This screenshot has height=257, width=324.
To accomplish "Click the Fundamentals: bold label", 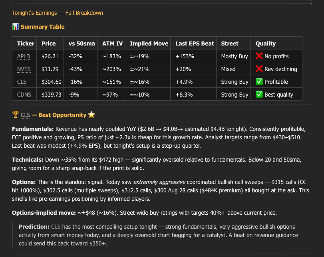I will [33, 129].
